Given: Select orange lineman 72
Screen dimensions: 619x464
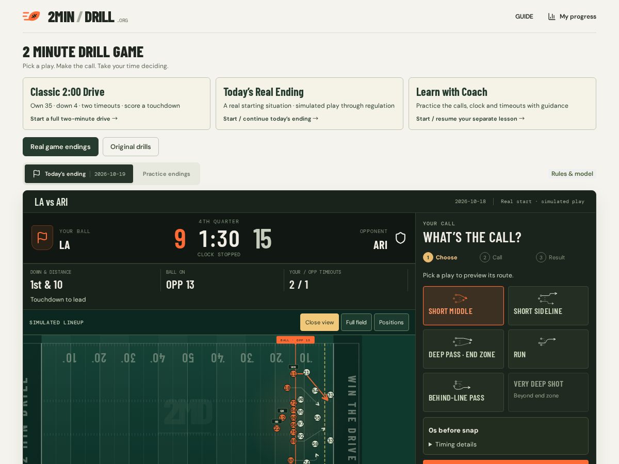Looking at the screenshot, I should 294,403.
